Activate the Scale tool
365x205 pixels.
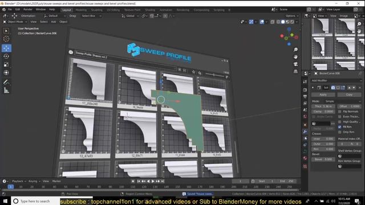(6, 64)
